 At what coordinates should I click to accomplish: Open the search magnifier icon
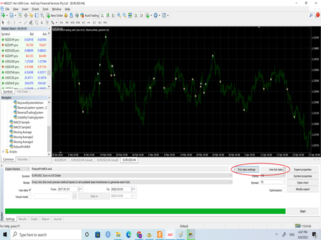tap(311, 15)
